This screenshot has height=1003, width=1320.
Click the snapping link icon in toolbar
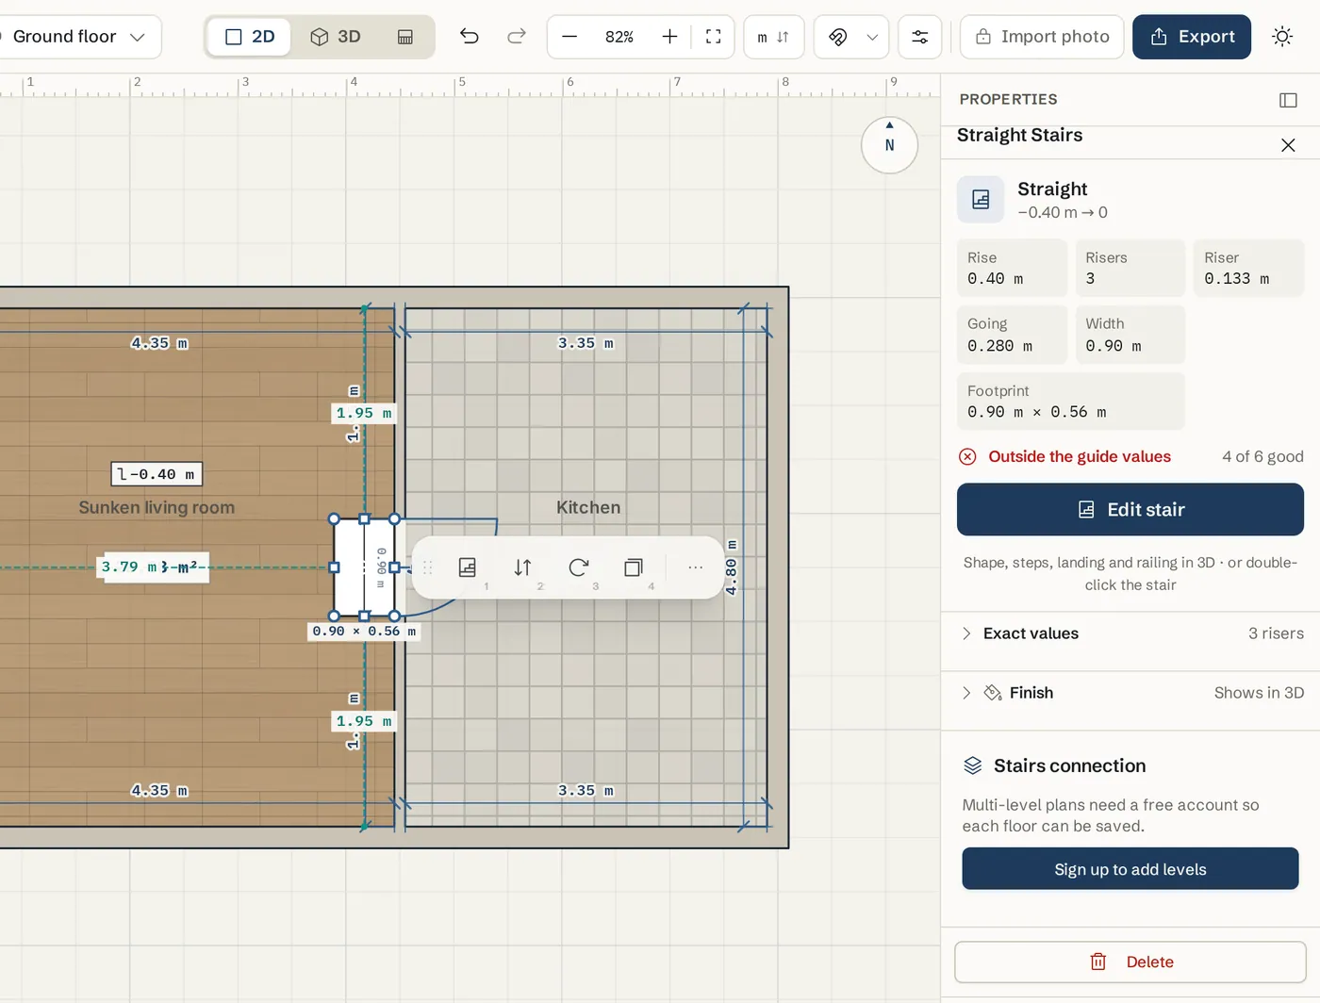[x=837, y=37]
